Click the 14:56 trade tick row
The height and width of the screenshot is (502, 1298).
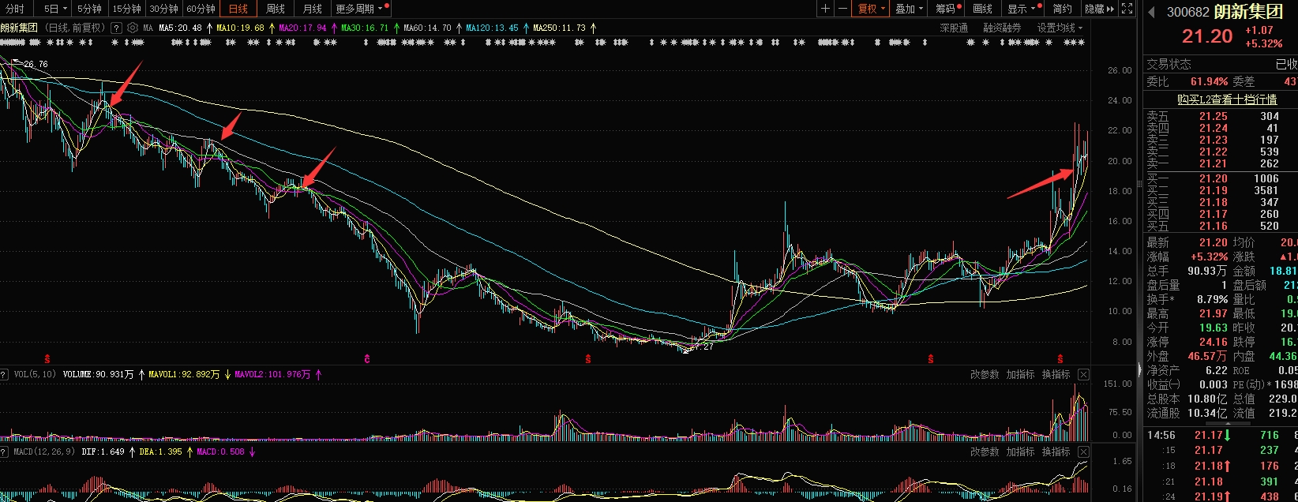1221,435
